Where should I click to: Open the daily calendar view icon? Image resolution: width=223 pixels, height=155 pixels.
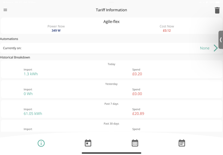(x=88, y=143)
